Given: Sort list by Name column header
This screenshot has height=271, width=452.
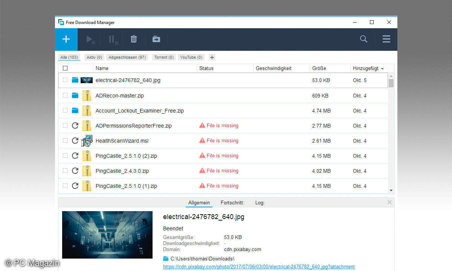Looking at the screenshot, I should click(x=145, y=68).
